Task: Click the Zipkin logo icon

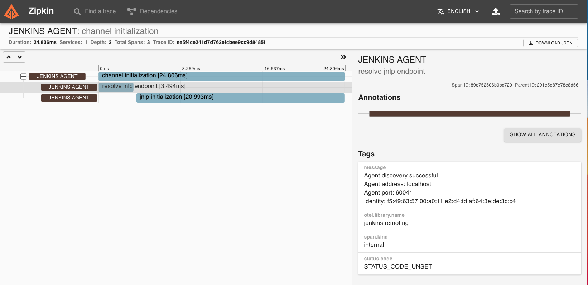Action: pos(11,11)
